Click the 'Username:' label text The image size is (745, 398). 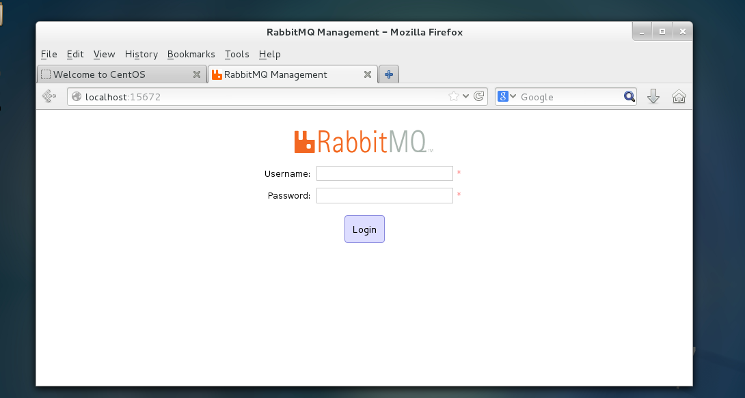coord(288,173)
